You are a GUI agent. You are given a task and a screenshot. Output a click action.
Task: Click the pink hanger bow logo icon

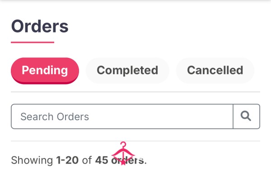[x=123, y=153]
